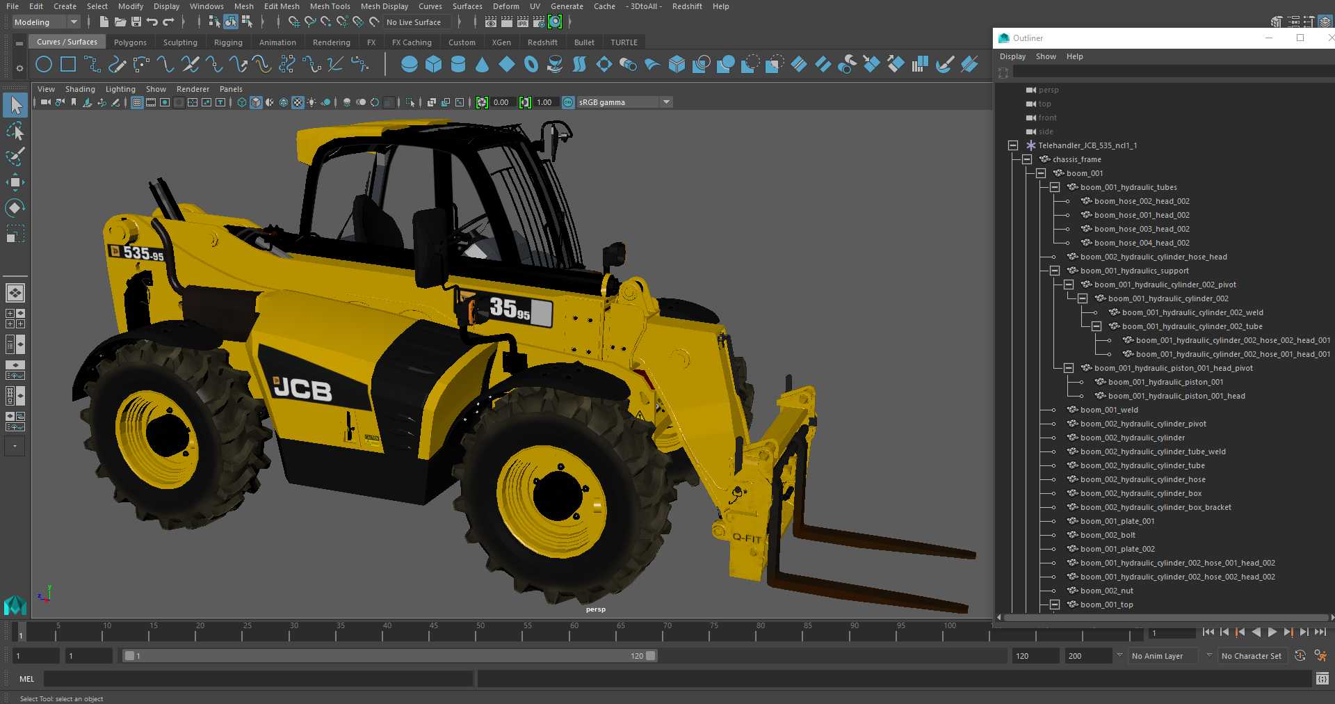Open the sRGB gamma view transform dropdown
Screen dimensions: 1335x704
click(624, 102)
